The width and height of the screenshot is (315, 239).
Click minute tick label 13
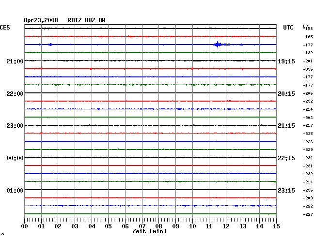(x=243, y=226)
